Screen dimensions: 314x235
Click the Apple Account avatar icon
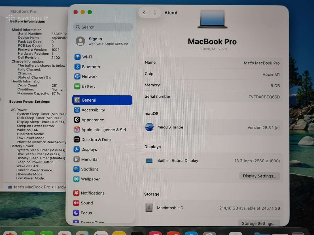coord(80,41)
